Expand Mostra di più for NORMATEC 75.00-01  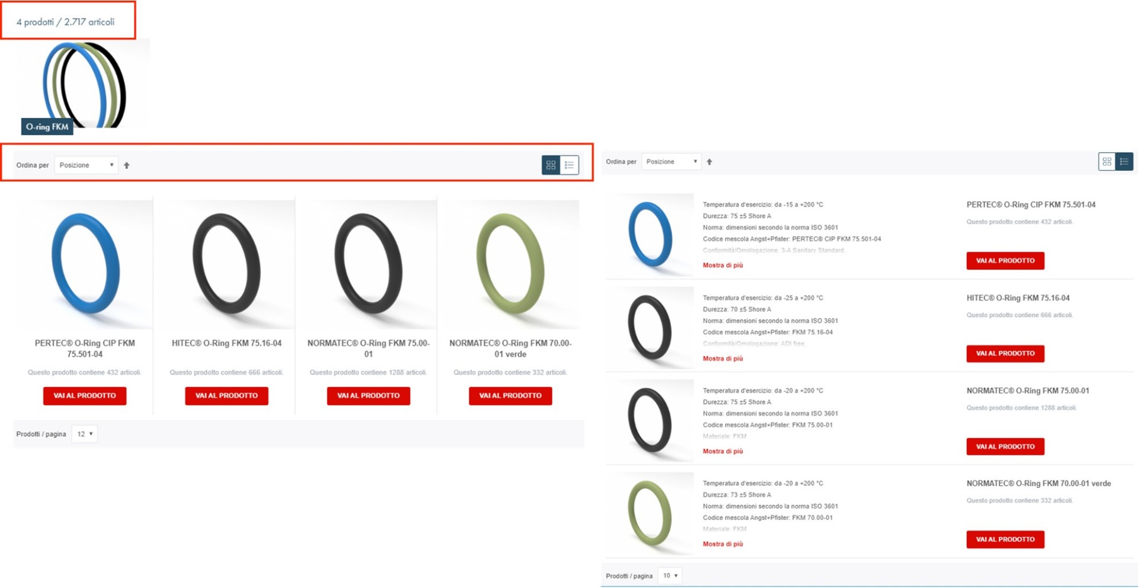click(x=723, y=452)
